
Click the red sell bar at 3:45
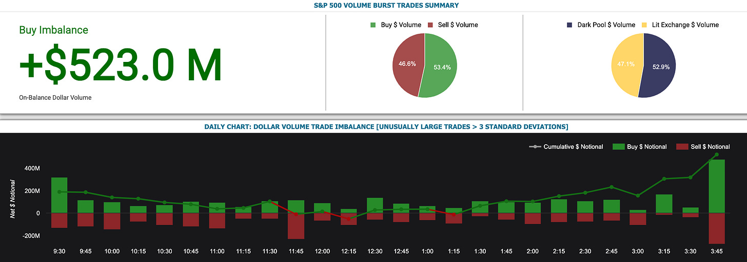click(x=716, y=228)
